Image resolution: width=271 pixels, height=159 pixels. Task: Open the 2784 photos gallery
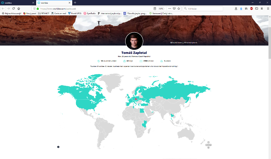[x=147, y=61]
